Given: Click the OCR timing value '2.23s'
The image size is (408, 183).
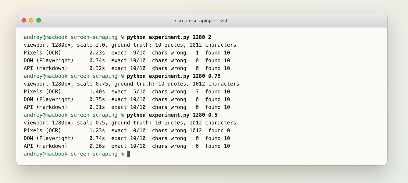Looking at the screenshot, I should (97, 53).
